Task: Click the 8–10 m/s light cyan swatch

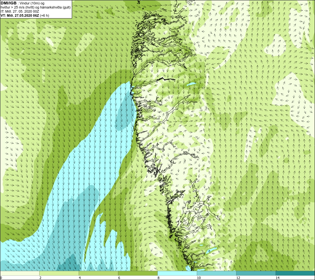Action: pos(177,273)
